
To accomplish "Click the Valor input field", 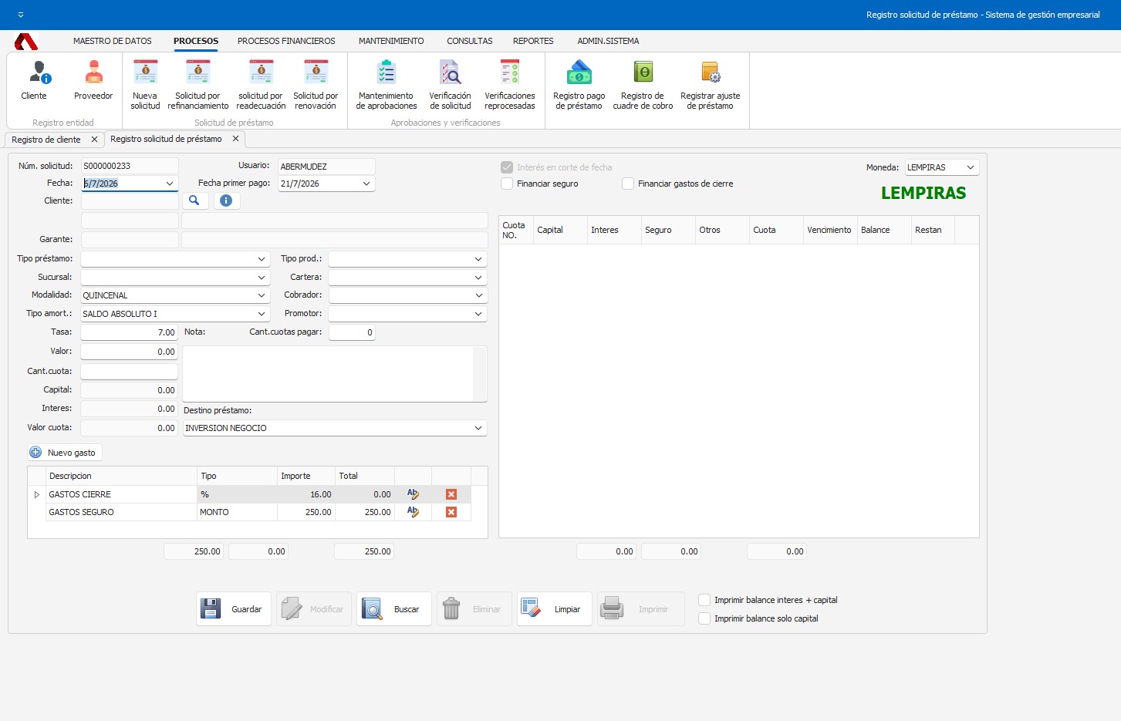I will point(130,352).
